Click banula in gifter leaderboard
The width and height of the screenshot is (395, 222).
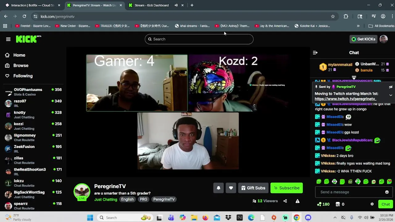(366, 70)
